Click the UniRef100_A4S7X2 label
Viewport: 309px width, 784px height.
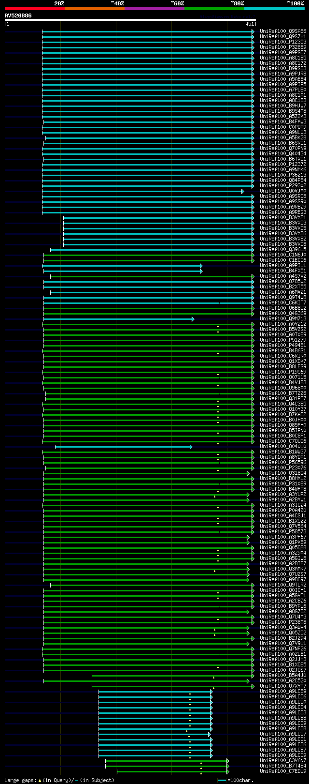(x=283, y=276)
